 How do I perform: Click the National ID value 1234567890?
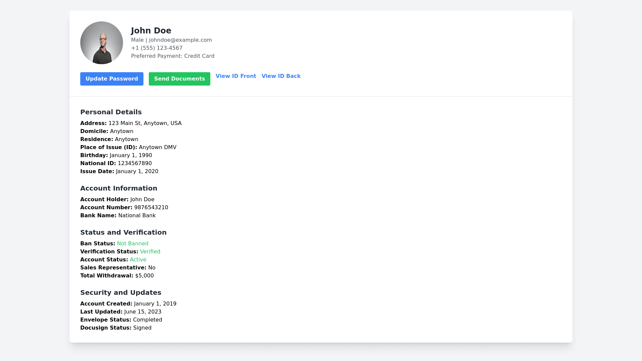(x=135, y=163)
